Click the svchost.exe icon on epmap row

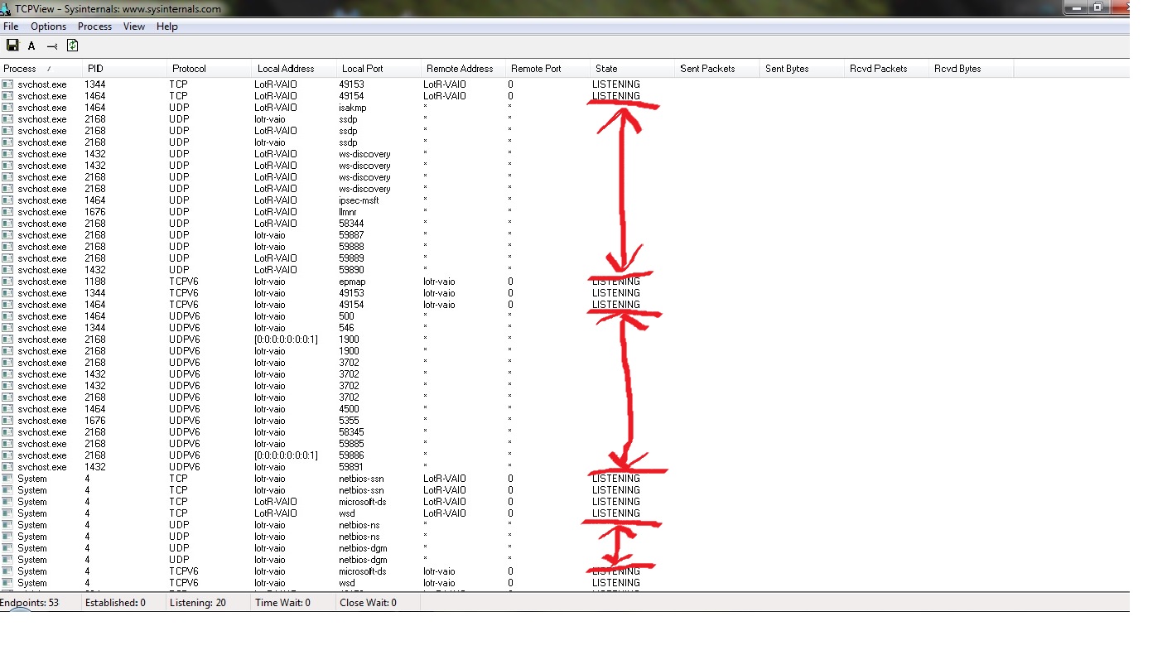[x=7, y=282]
